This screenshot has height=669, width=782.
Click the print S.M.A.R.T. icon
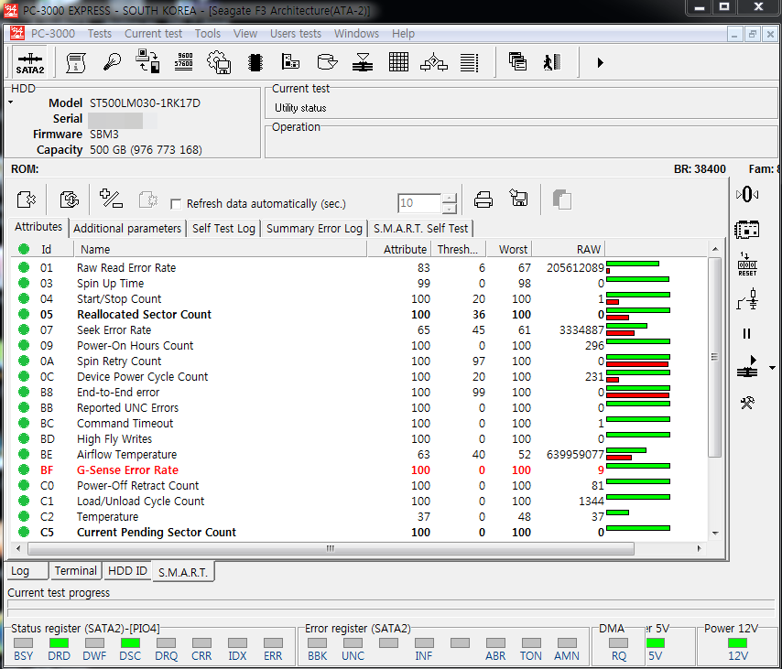coord(483,200)
